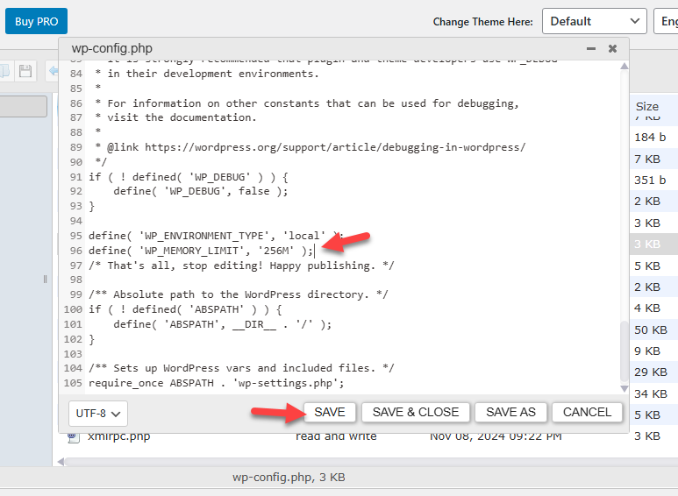Image resolution: width=678 pixels, height=496 pixels.
Task: Minimize the wp-config.php editor dialog
Action: [x=591, y=48]
